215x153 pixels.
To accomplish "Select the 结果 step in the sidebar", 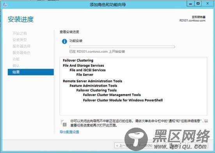I will point(31,72).
